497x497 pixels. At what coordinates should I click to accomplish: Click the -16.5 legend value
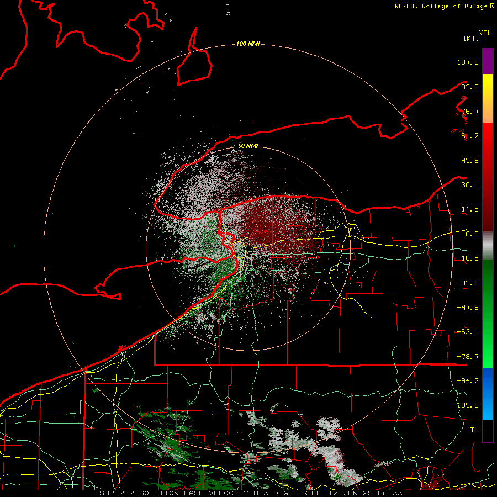468,258
